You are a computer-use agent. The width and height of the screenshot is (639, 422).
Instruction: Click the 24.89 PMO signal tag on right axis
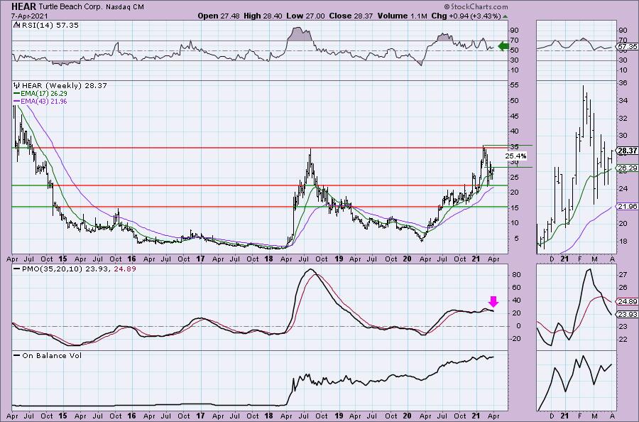(628, 302)
